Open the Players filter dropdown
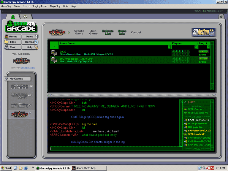 (x=196, y=47)
